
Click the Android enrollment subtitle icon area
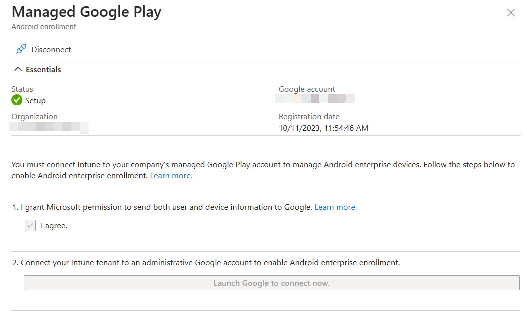coord(43,27)
